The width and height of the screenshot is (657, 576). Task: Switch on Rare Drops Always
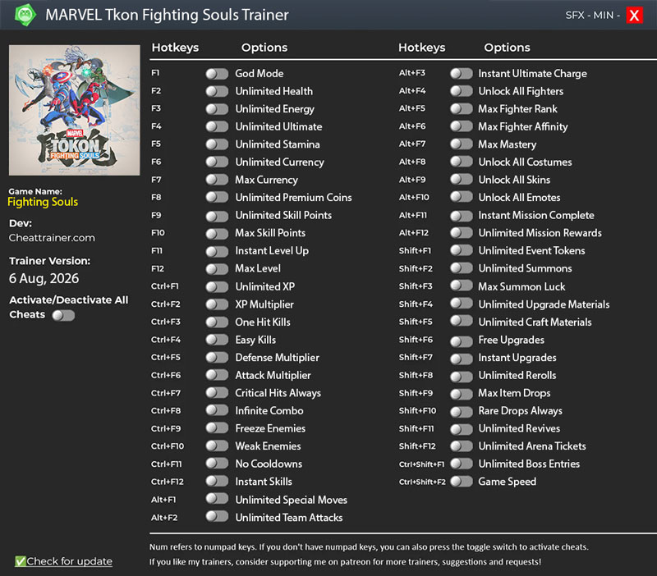(x=462, y=412)
